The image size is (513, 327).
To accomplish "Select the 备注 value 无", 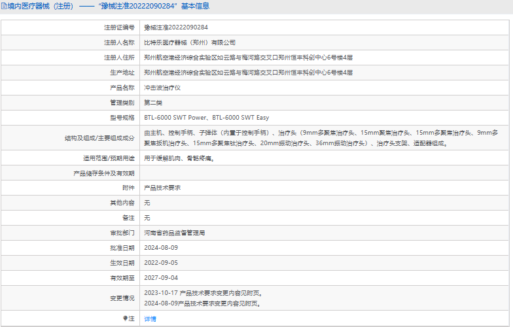I will coord(147,218).
